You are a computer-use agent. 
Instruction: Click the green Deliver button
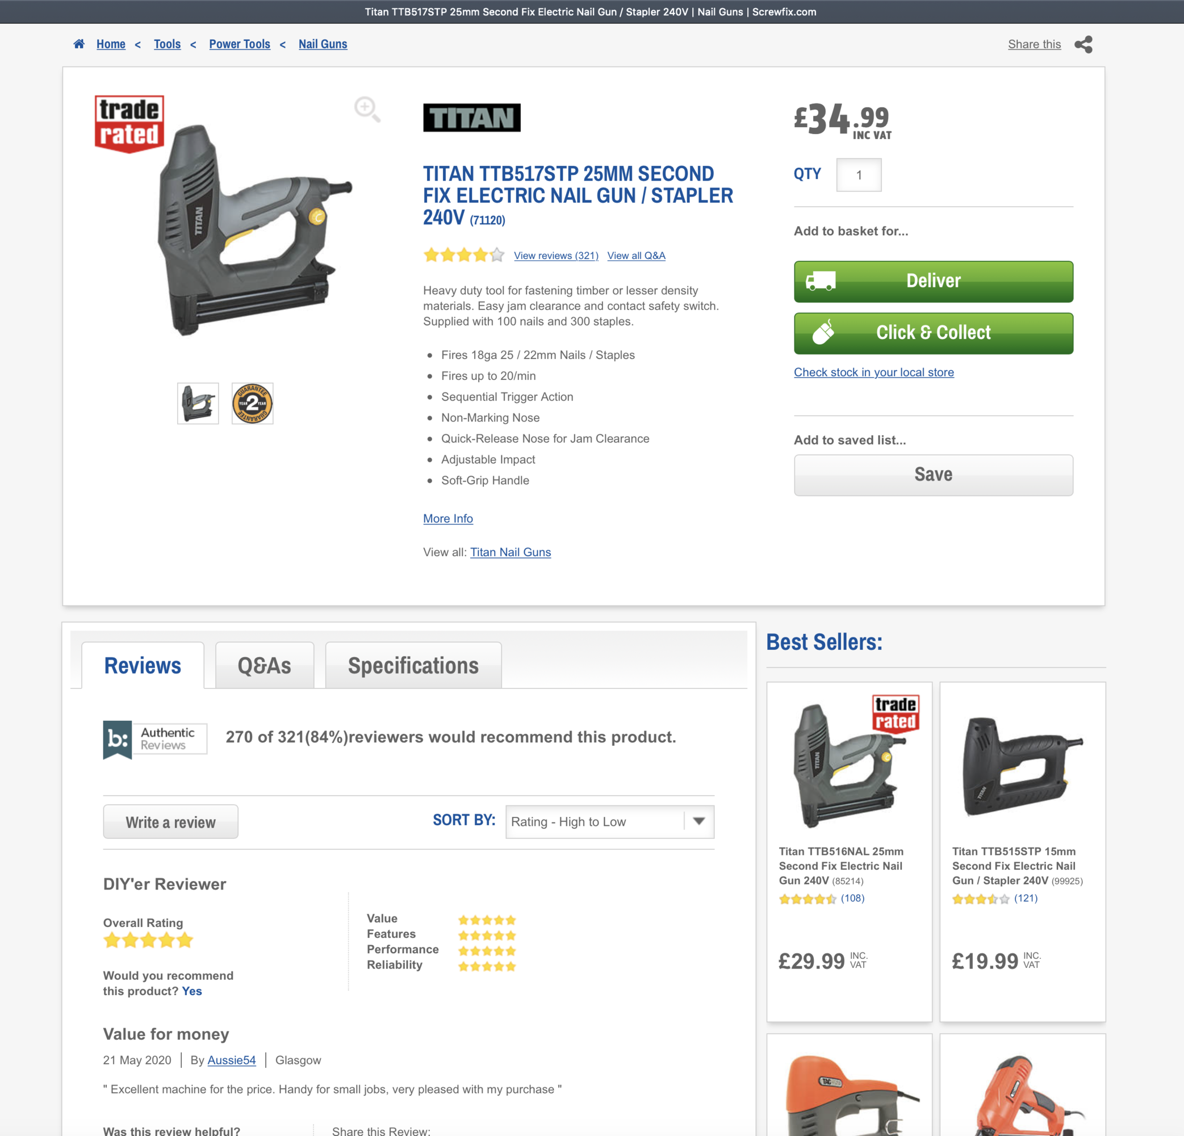[934, 282]
